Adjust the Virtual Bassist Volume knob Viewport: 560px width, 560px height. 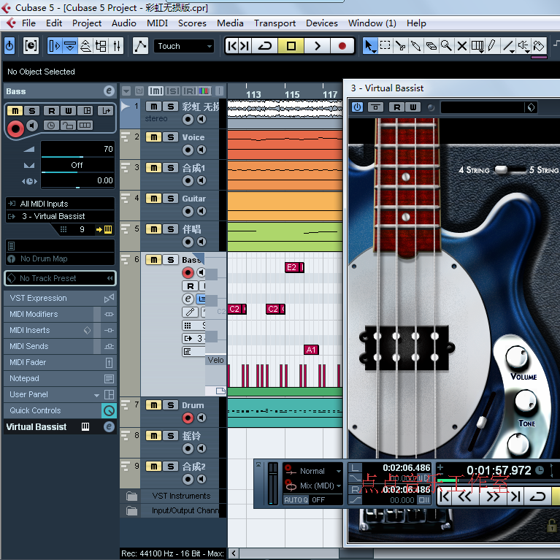click(x=516, y=358)
